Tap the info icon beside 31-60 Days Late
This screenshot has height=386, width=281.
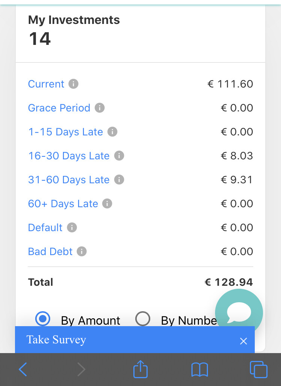click(119, 180)
